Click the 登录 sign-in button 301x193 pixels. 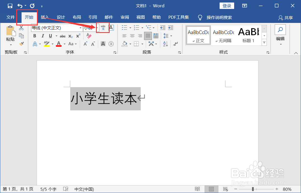227,6
